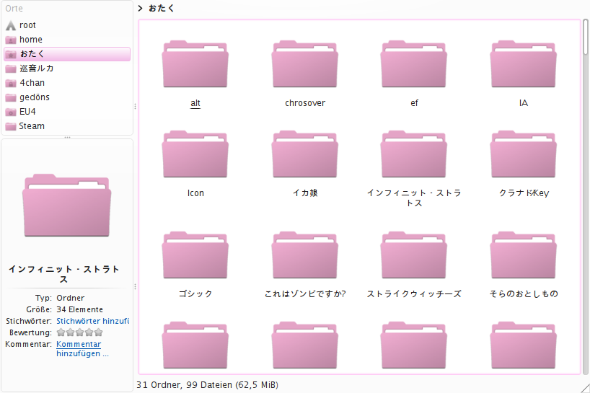Open the 4chan place in sidebar

tap(67, 83)
